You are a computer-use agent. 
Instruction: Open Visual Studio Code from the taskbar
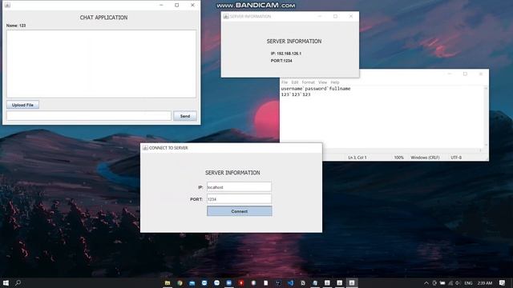coord(290,282)
